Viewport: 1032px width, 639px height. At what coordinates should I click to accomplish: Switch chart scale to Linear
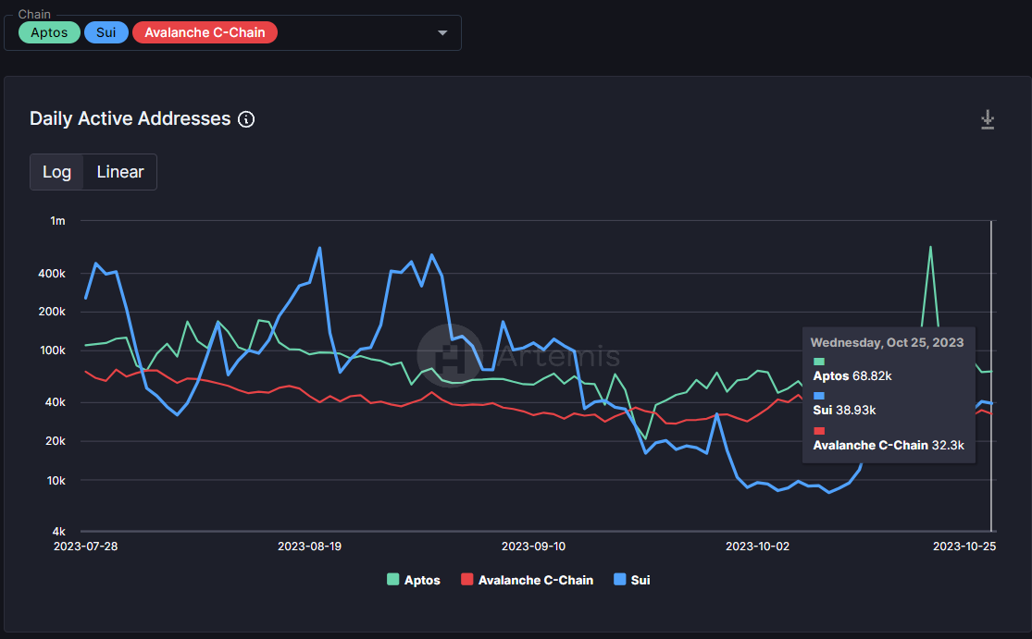(120, 172)
